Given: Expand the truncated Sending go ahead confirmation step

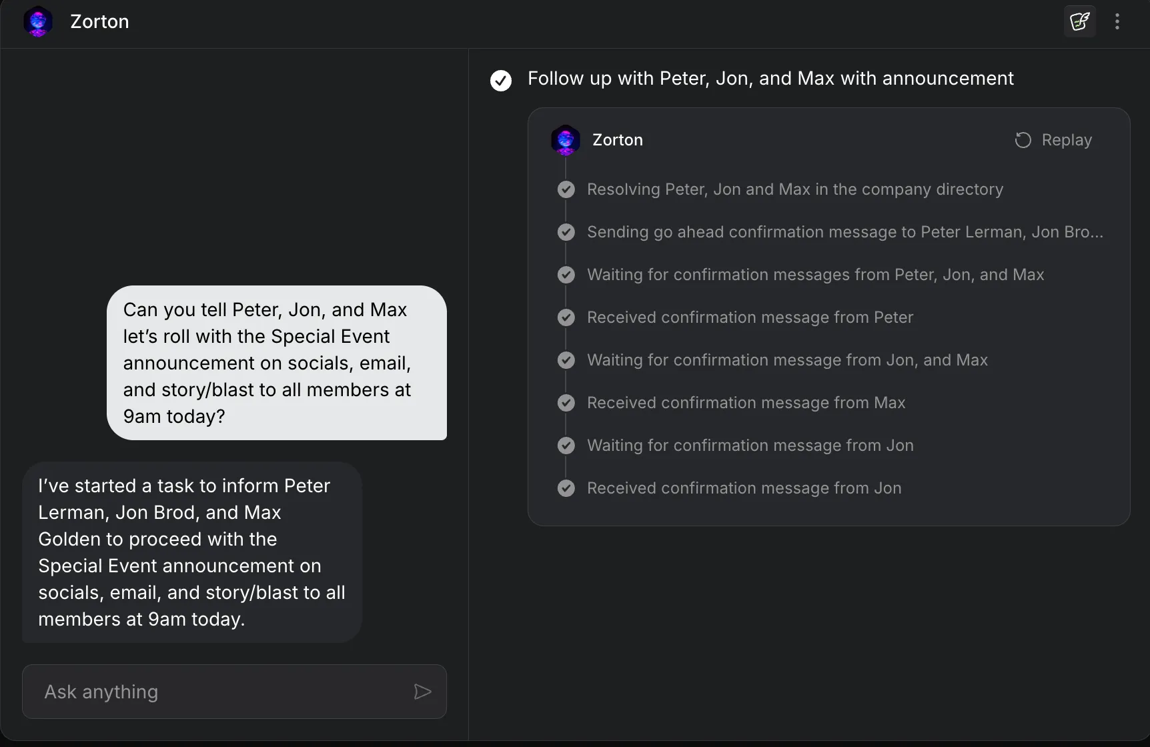Looking at the screenshot, I should tap(844, 232).
